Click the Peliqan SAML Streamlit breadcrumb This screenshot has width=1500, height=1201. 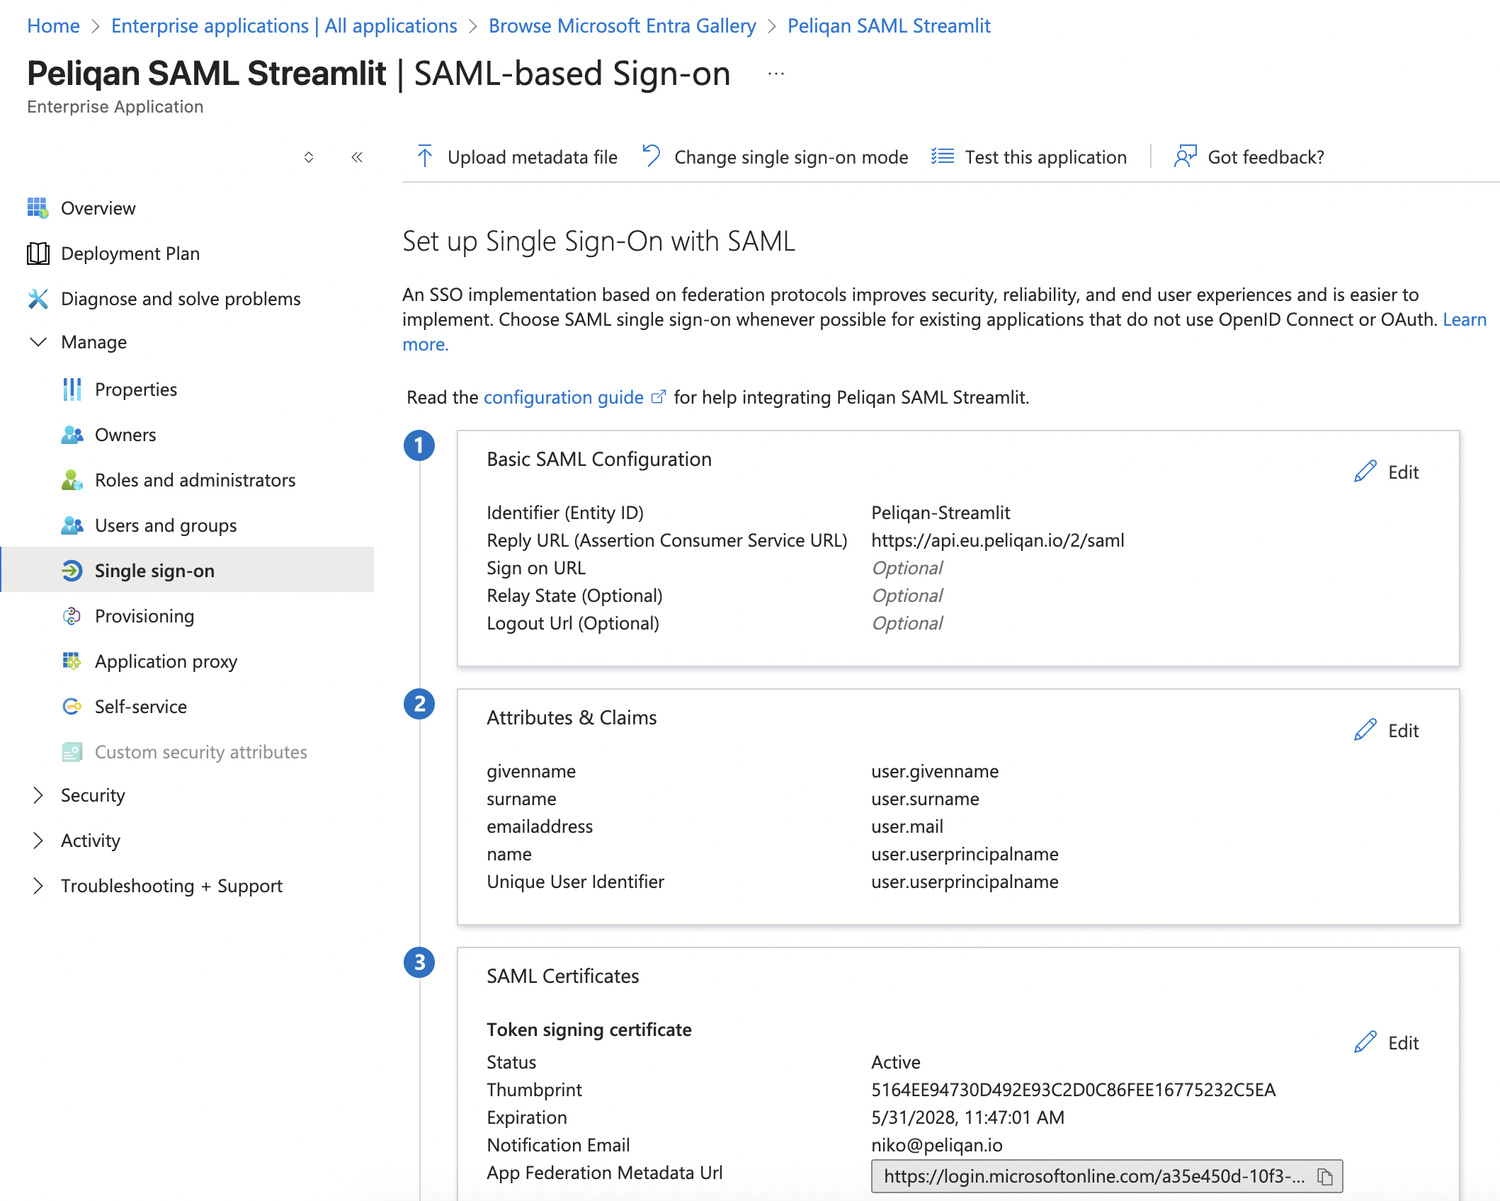[x=889, y=25]
